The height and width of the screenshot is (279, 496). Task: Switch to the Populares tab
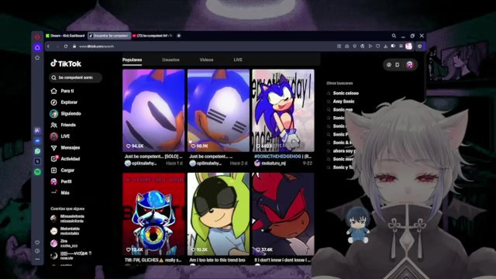(x=132, y=60)
